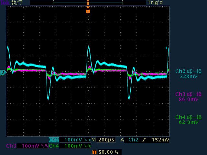The width and height of the screenshot is (207, 155).
Task: Select the highlighted Ch2 channel label
Action: (x=54, y=140)
